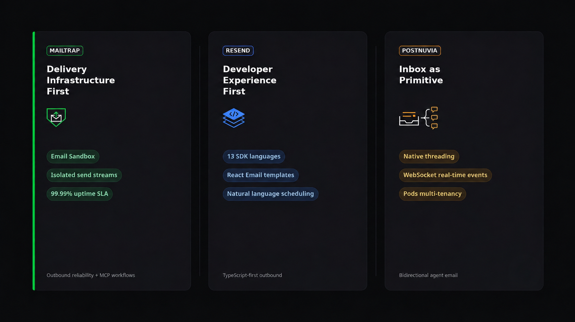The height and width of the screenshot is (322, 575).
Task: Click 'TypeScript-first outbound' footer text
Action: pyautogui.click(x=252, y=275)
